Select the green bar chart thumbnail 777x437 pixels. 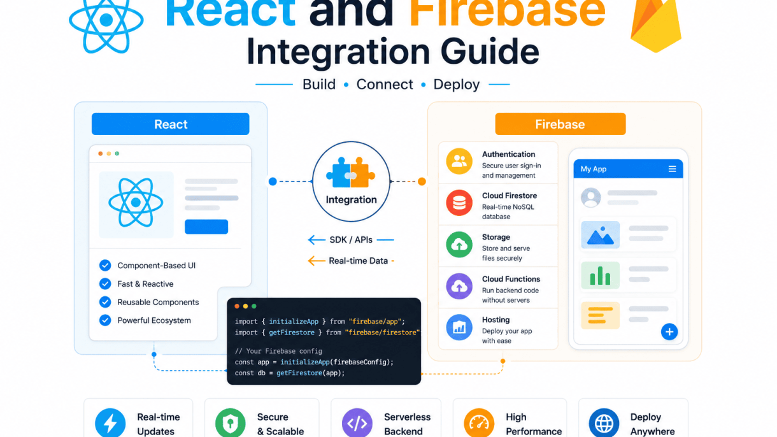click(600, 275)
